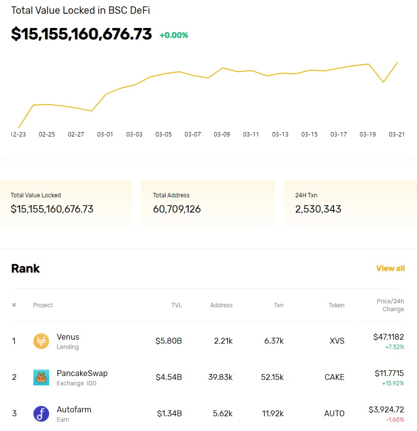The width and height of the screenshot is (417, 431).
Task: Click the Venus project logo icon
Action: tap(41, 341)
